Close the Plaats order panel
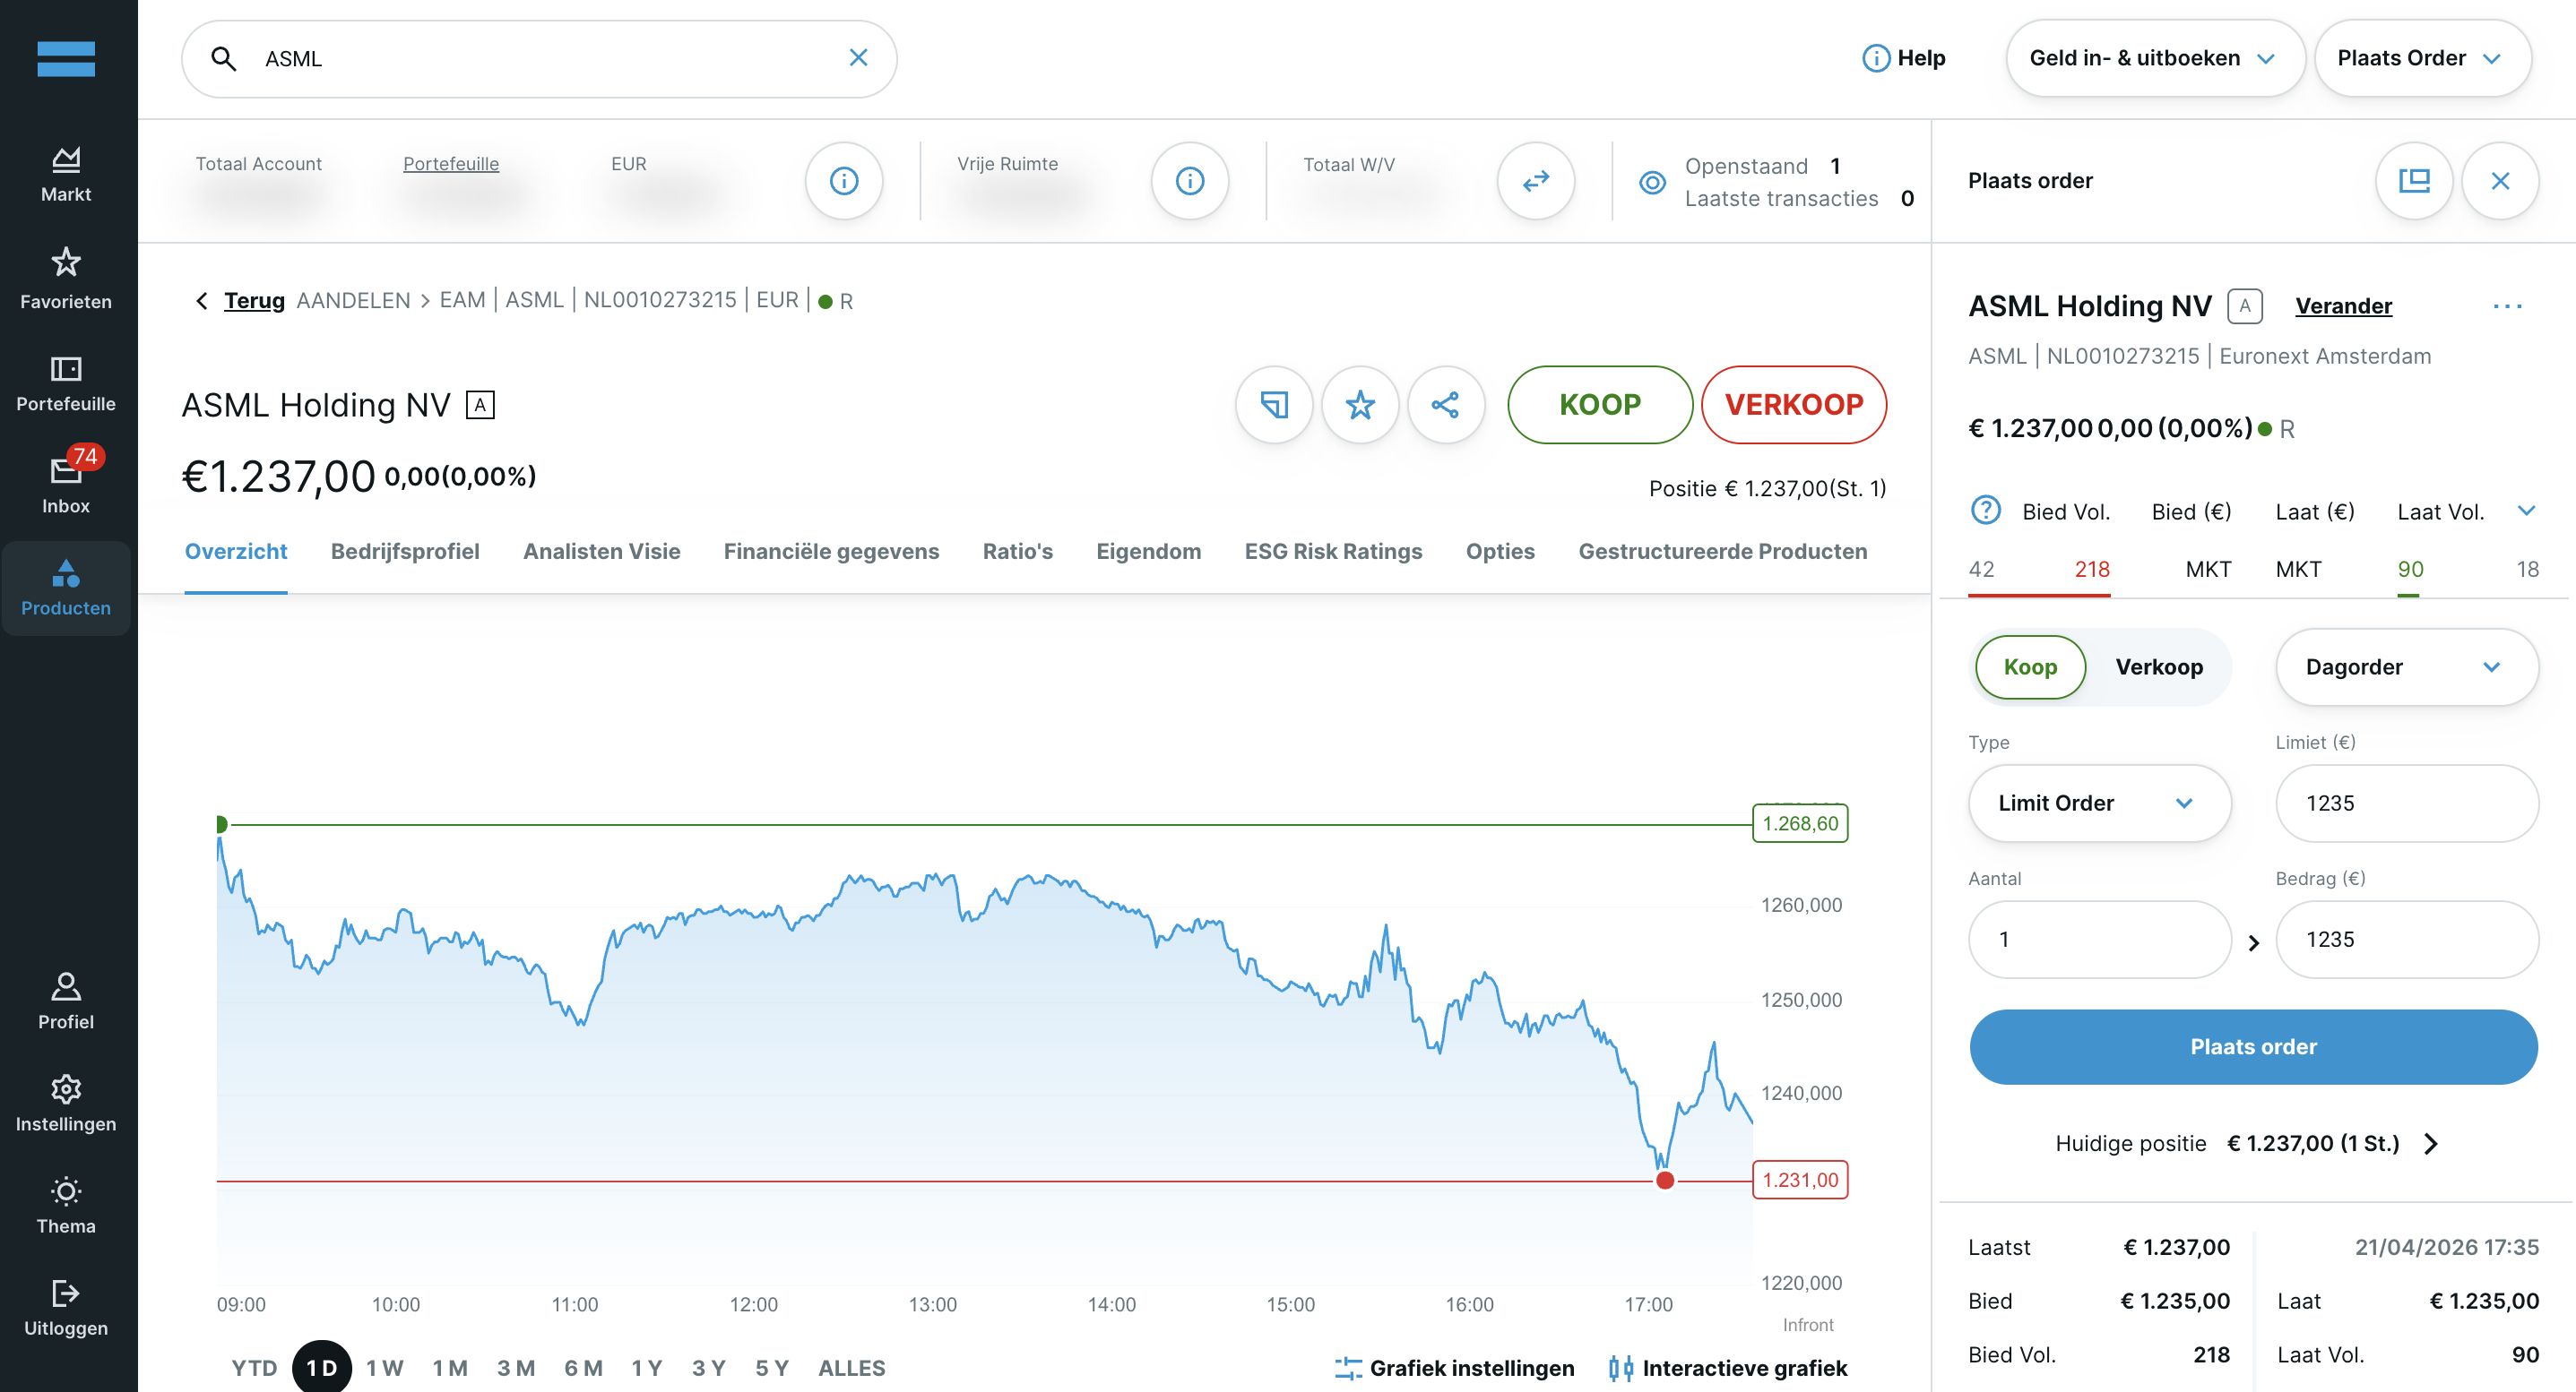The image size is (2576, 1392). pyautogui.click(x=2500, y=181)
